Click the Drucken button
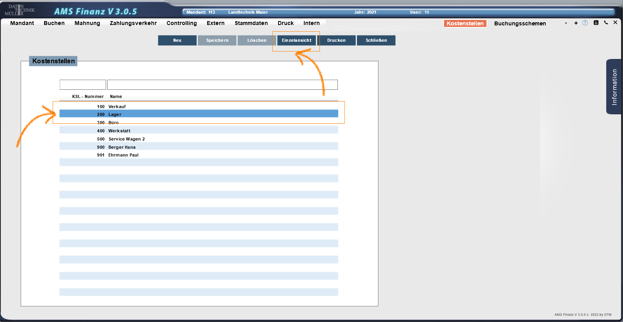The image size is (623, 322). click(336, 40)
